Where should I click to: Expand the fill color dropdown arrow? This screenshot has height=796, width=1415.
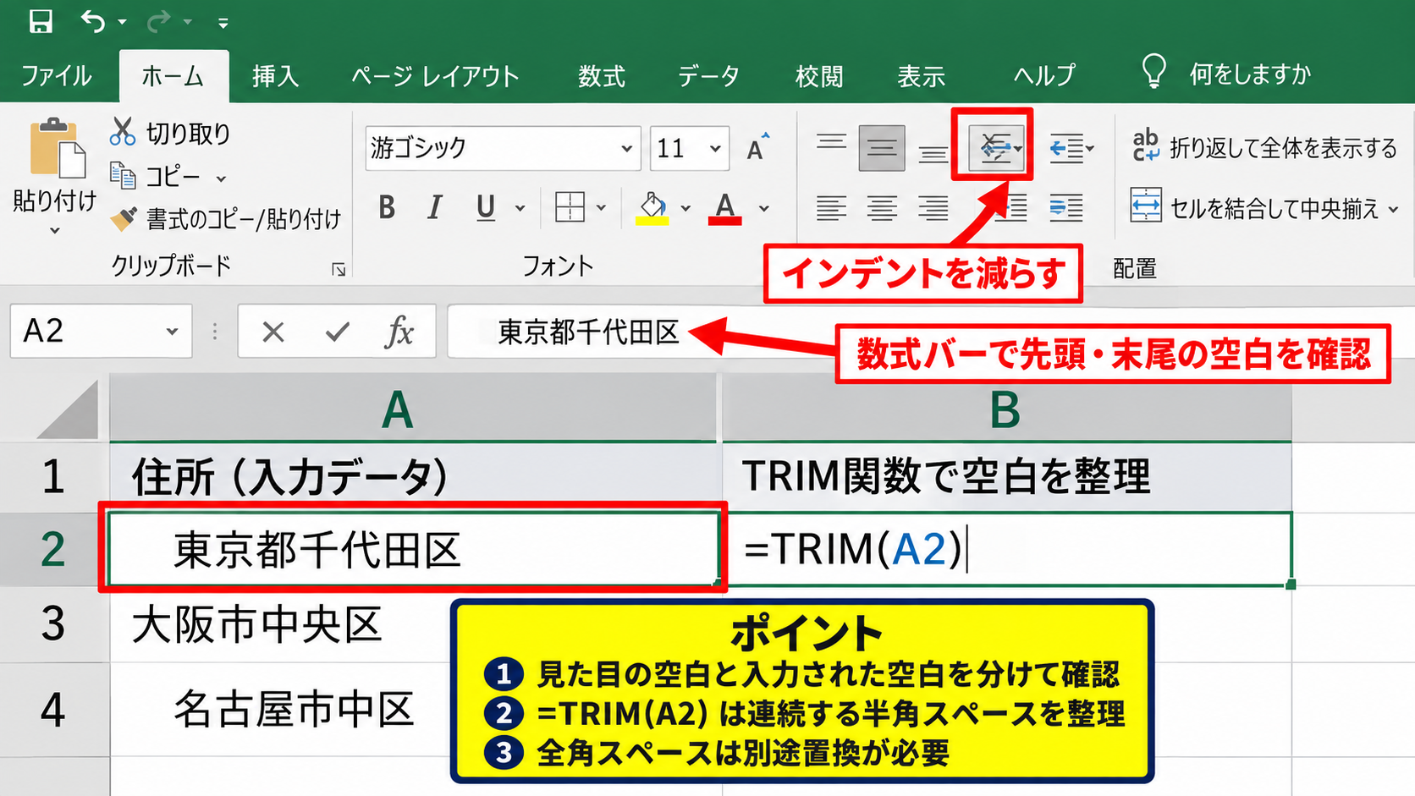(x=685, y=208)
